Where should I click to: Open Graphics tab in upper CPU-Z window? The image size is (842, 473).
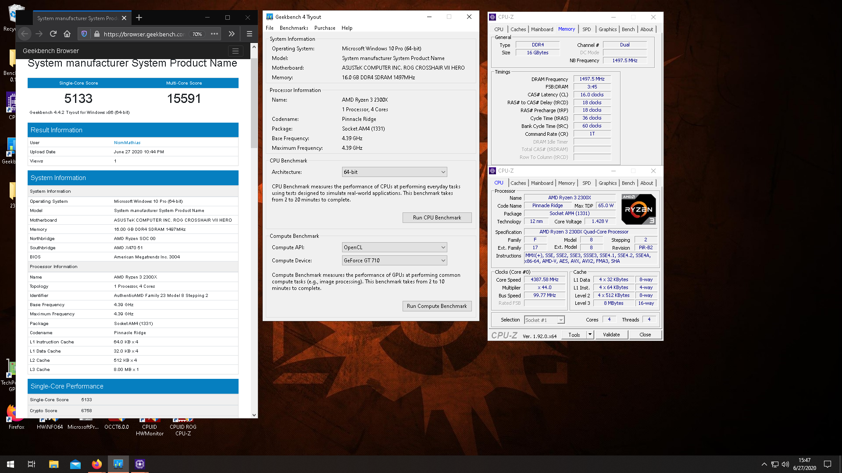[x=607, y=29]
